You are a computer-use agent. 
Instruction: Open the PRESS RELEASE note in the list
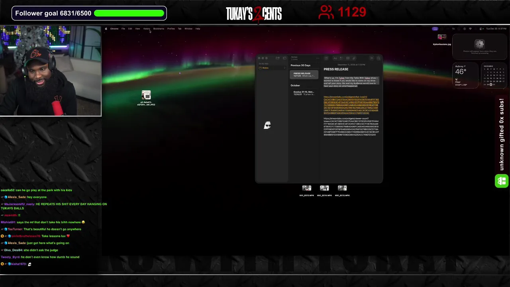[x=304, y=75]
